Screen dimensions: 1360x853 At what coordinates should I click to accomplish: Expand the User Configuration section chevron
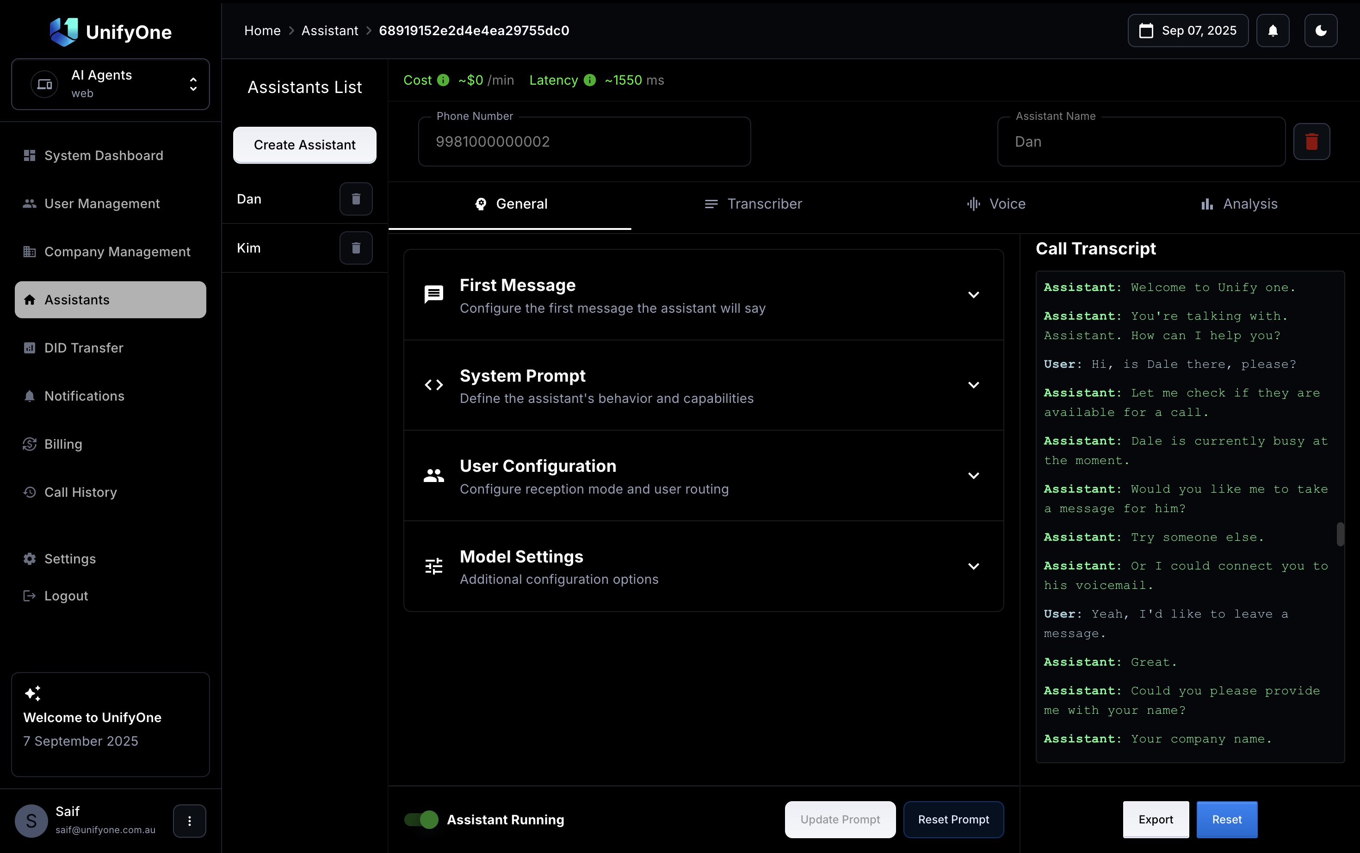973,476
